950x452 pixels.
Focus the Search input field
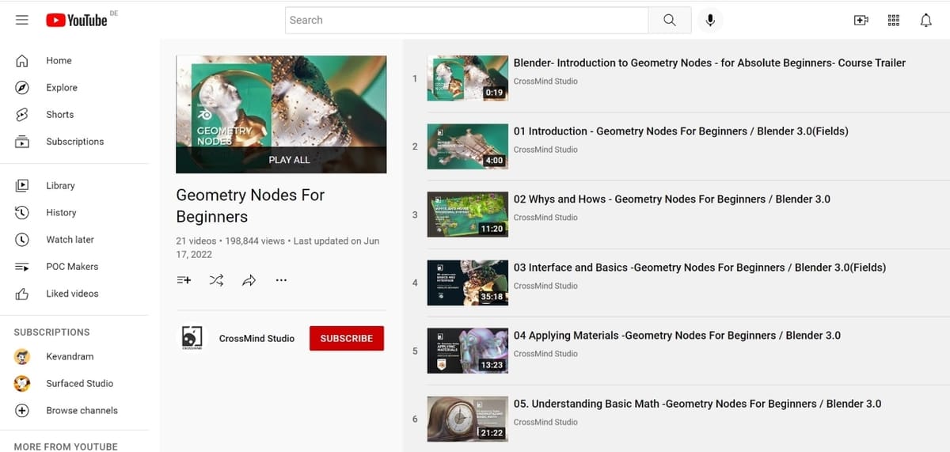pyautogui.click(x=467, y=21)
